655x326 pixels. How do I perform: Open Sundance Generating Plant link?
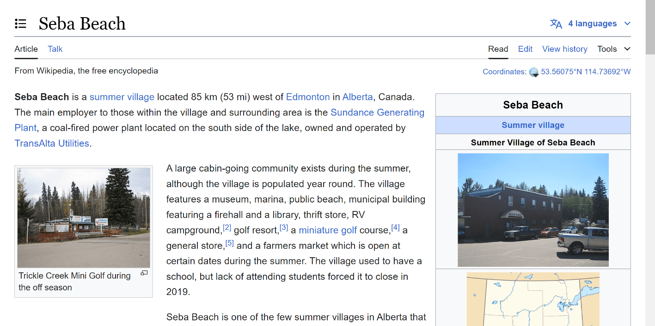220,120
